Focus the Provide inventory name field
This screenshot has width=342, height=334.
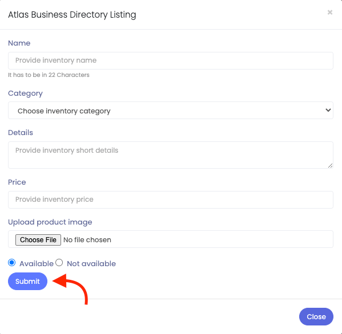(171, 60)
